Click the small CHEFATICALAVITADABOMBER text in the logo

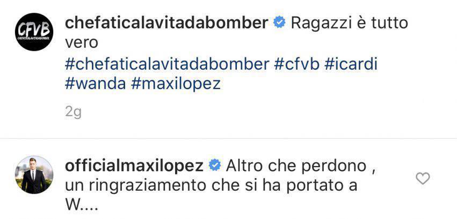click(x=34, y=38)
